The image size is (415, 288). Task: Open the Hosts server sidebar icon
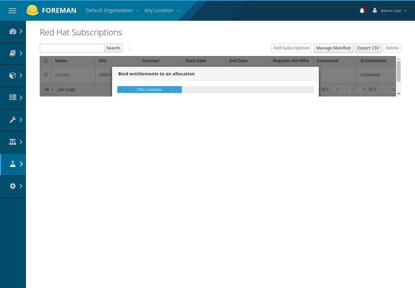click(13, 97)
